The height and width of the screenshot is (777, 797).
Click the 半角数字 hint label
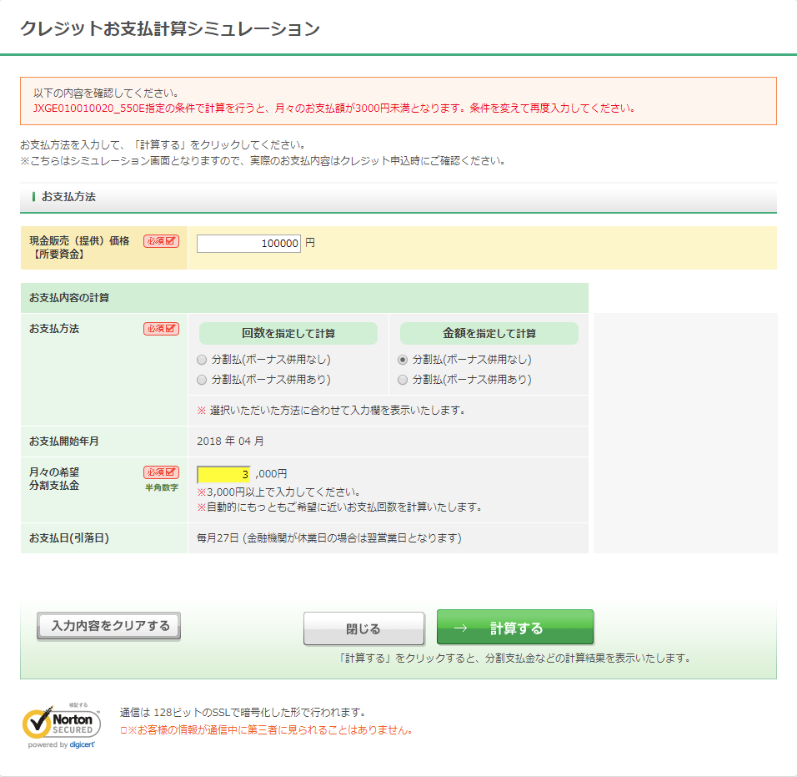pos(161,487)
